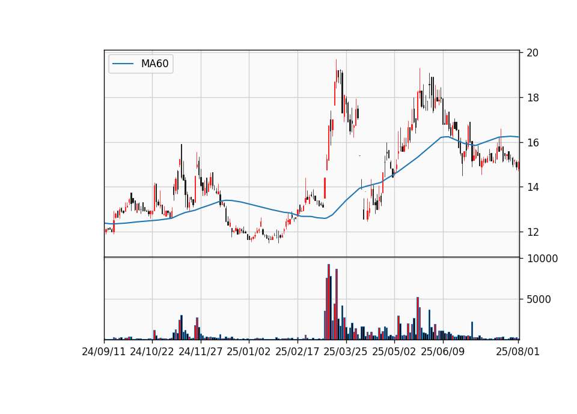Select the 25/06/09 date axis label

click(443, 352)
